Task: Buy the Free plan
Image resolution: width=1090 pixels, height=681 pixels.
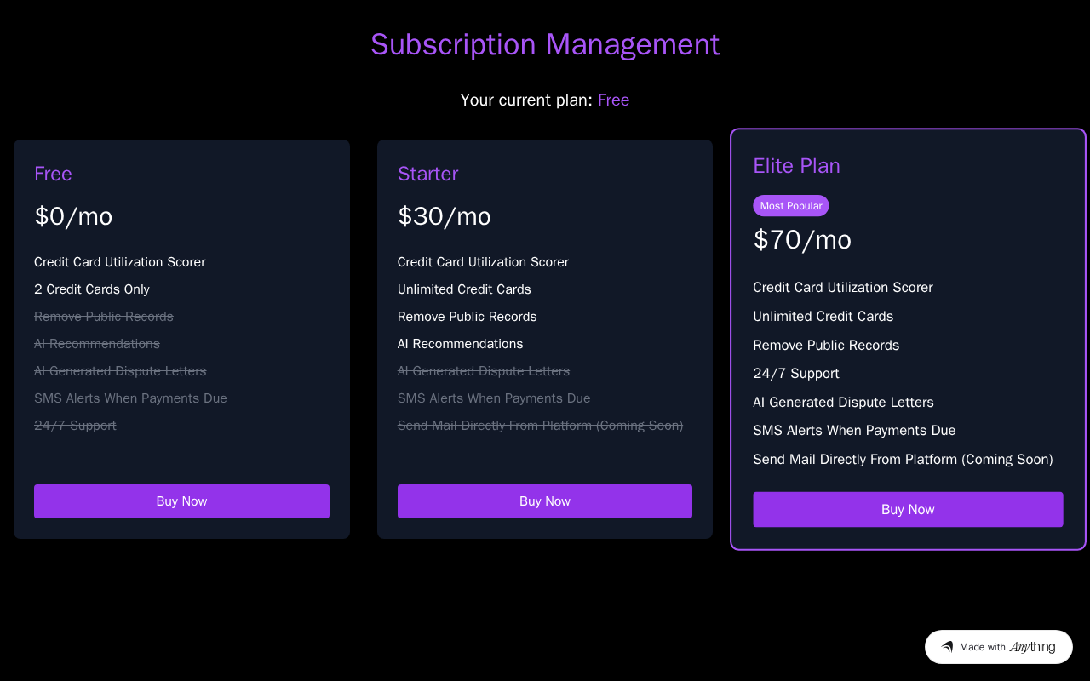Action: pos(181,501)
